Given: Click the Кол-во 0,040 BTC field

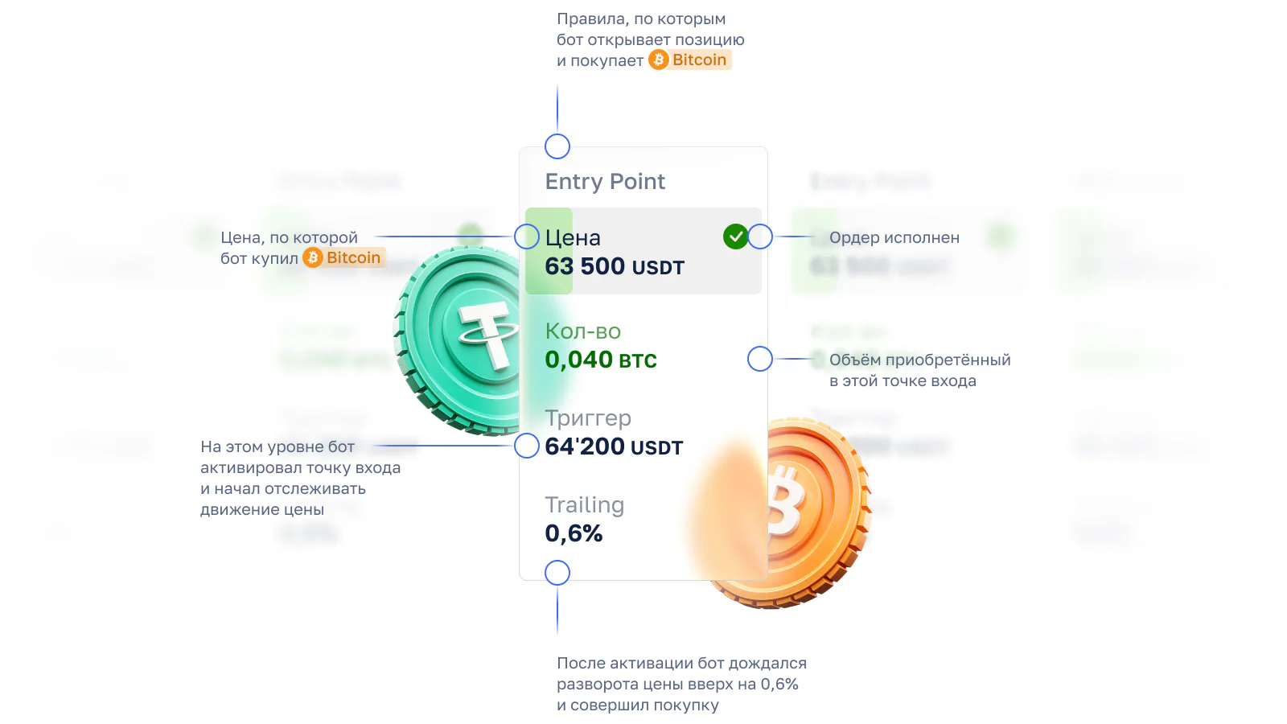Looking at the screenshot, I should 601,346.
